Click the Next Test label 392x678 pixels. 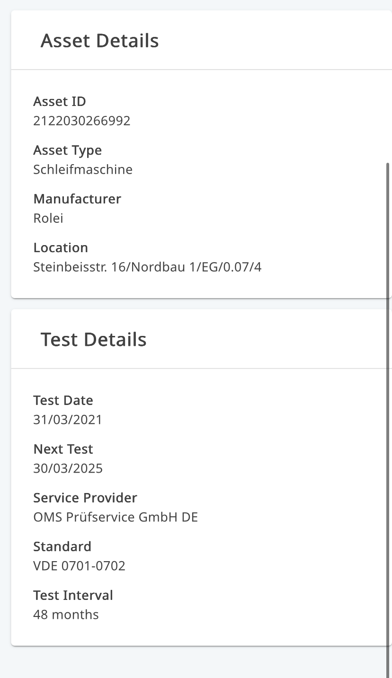pyautogui.click(x=63, y=449)
